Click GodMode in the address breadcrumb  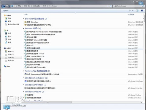coord(53,6)
